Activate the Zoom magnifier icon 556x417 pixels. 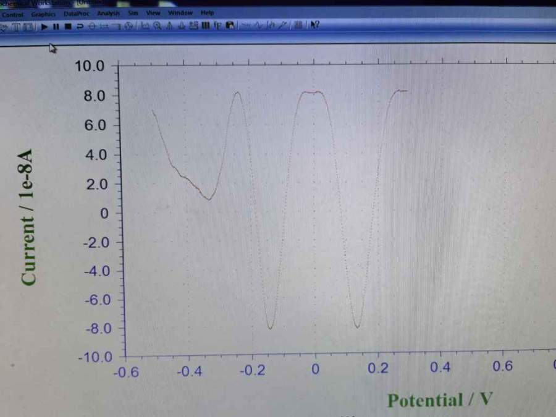tap(158, 26)
